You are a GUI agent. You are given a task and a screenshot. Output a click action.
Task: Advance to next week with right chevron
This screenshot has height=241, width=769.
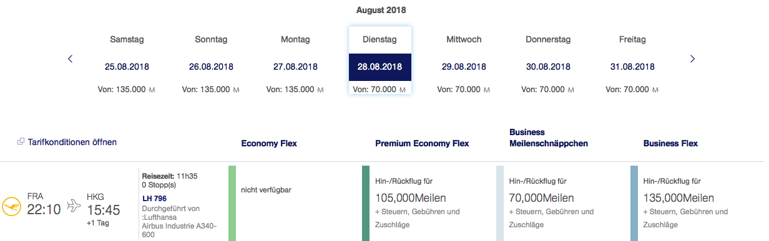(692, 59)
